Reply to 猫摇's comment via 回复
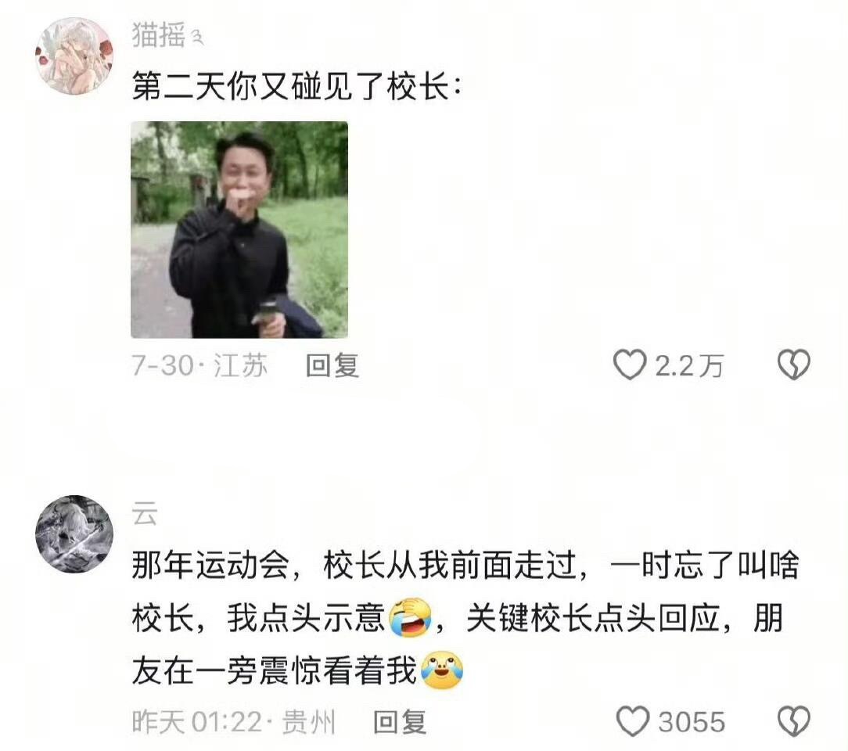The height and width of the screenshot is (751, 848). point(332,365)
